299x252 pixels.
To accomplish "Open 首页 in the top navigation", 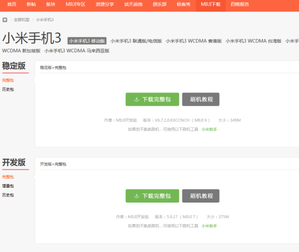I will click(12, 4).
